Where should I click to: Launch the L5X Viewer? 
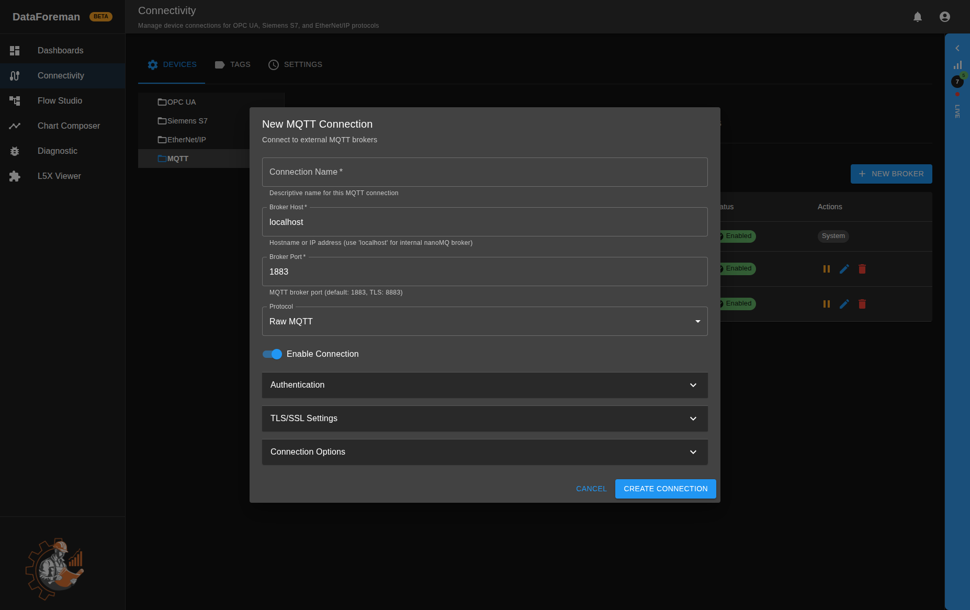pyautogui.click(x=59, y=176)
